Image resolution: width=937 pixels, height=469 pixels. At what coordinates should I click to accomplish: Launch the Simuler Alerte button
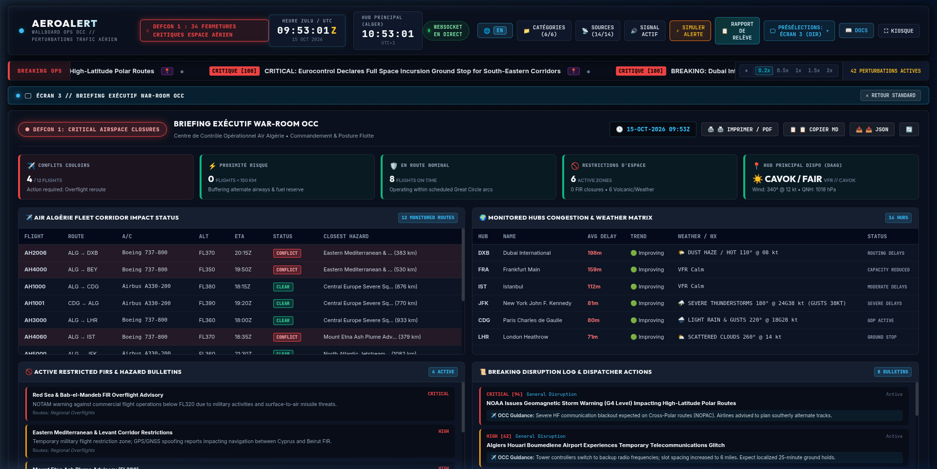click(x=690, y=31)
